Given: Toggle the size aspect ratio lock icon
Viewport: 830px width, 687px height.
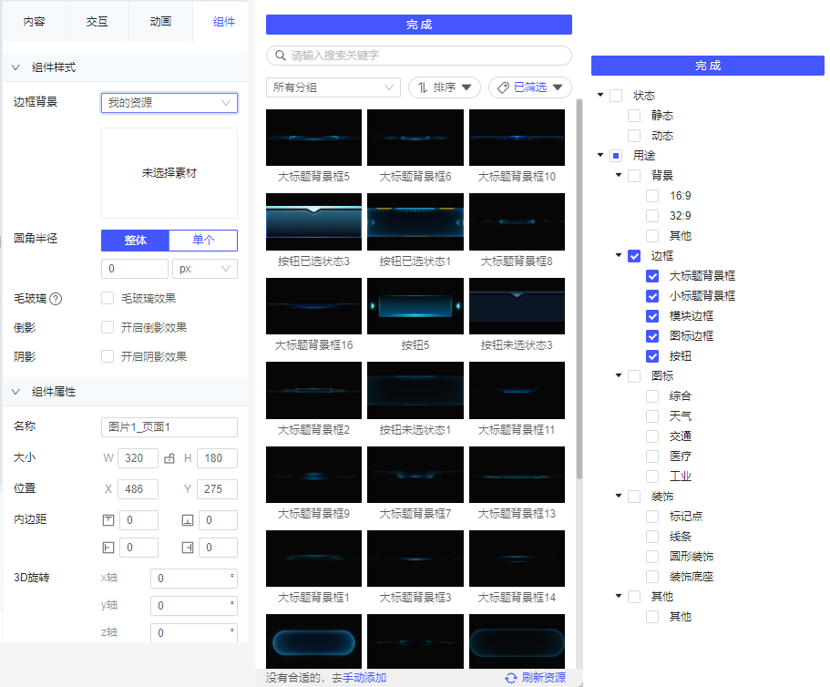Looking at the screenshot, I should pos(169,458).
